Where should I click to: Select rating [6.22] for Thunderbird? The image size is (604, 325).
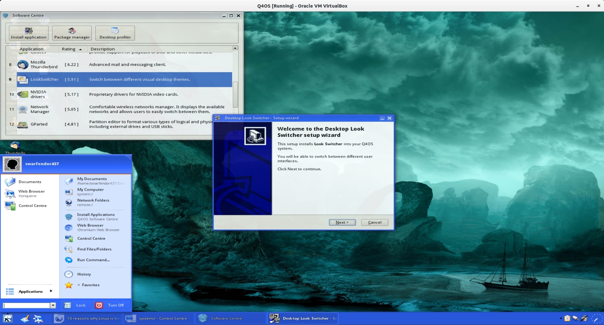71,64
